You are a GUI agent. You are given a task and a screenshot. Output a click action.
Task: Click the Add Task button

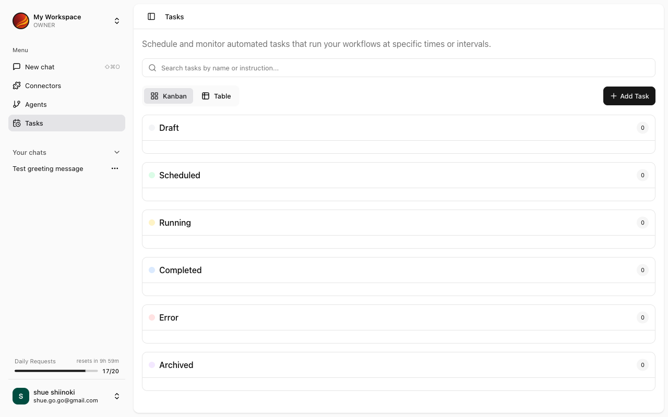click(x=629, y=96)
